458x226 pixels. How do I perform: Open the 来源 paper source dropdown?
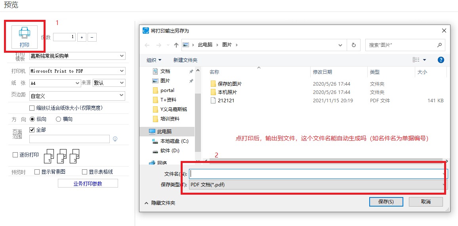[x=109, y=83]
